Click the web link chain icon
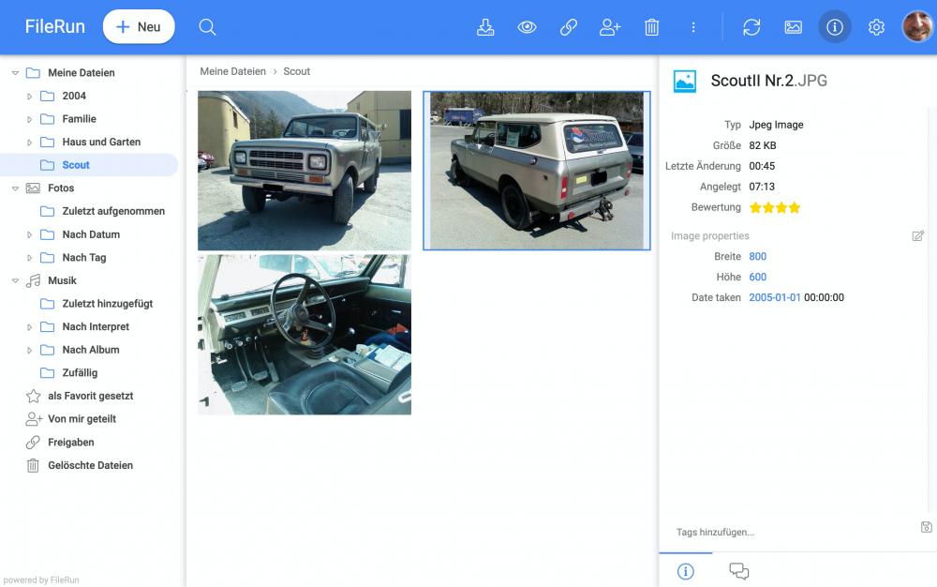937x587 pixels. click(569, 27)
